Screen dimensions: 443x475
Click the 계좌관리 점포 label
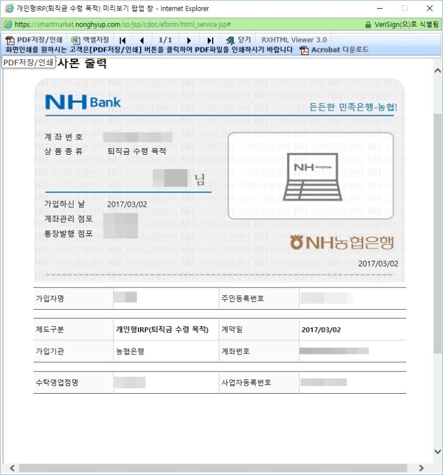69,219
